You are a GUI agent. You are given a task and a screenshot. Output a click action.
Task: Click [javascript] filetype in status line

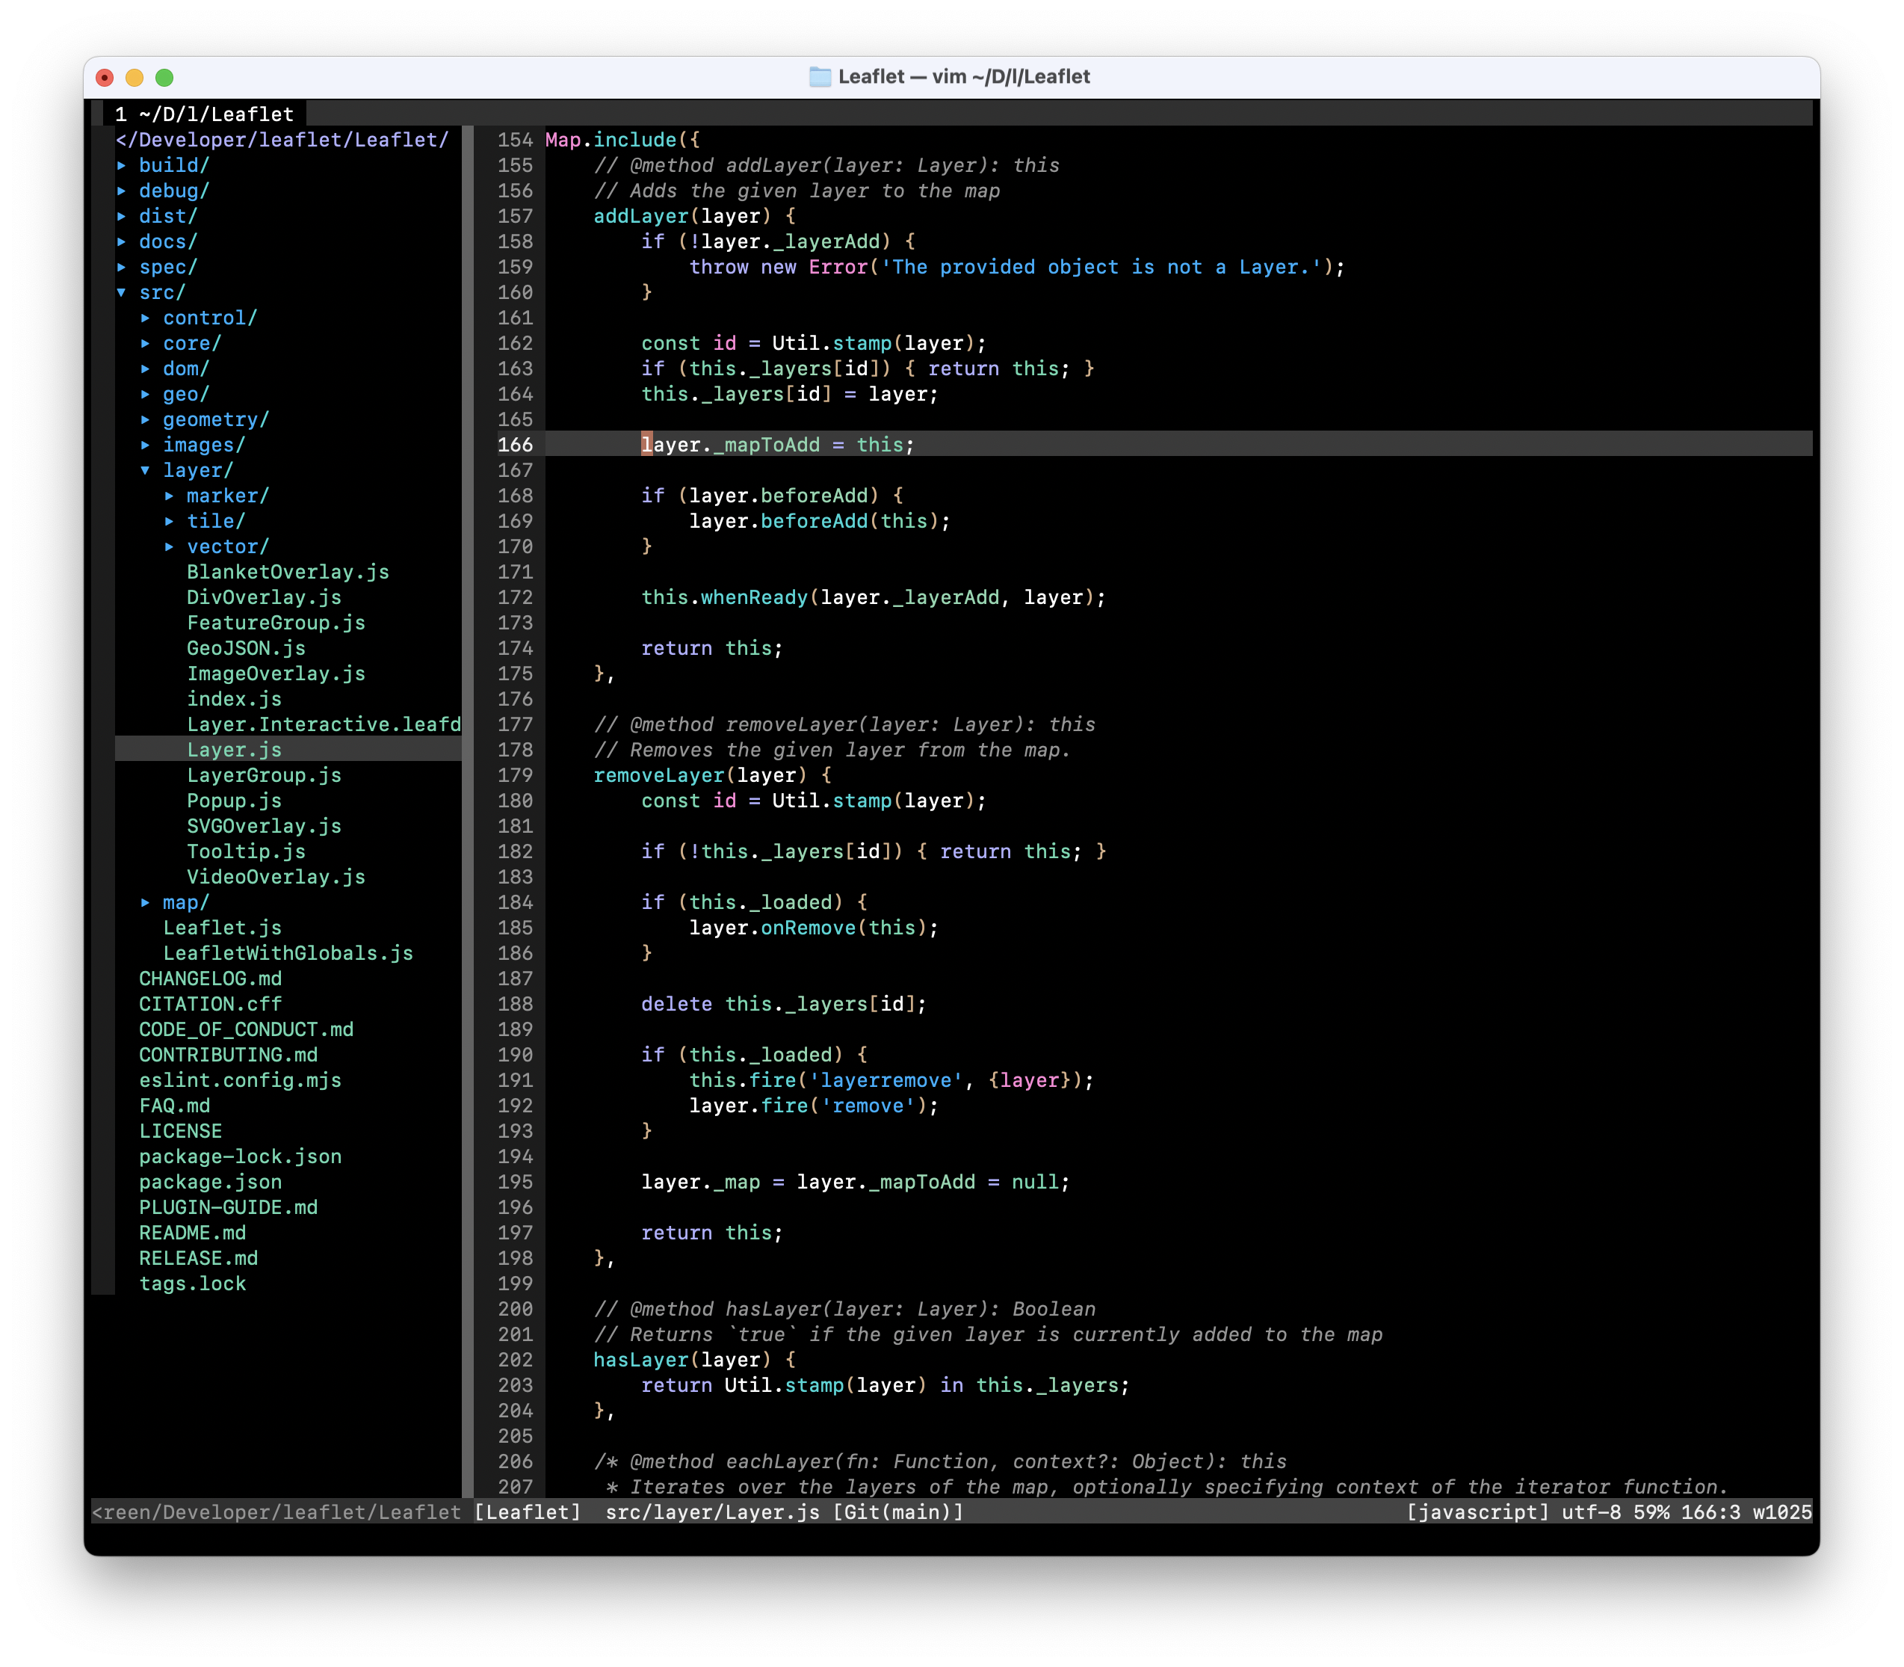pos(1477,1512)
